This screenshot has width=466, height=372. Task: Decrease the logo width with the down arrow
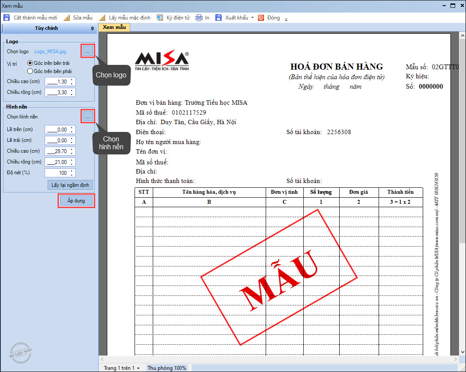tap(72, 94)
